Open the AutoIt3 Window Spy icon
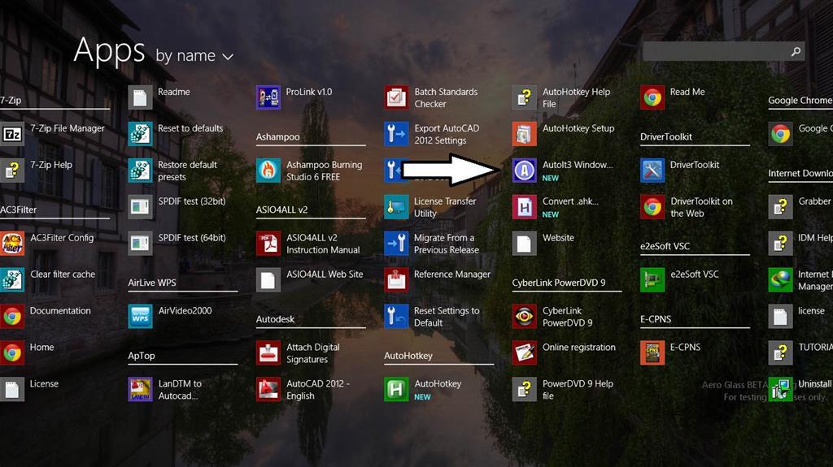This screenshot has height=467, width=833. click(x=525, y=171)
